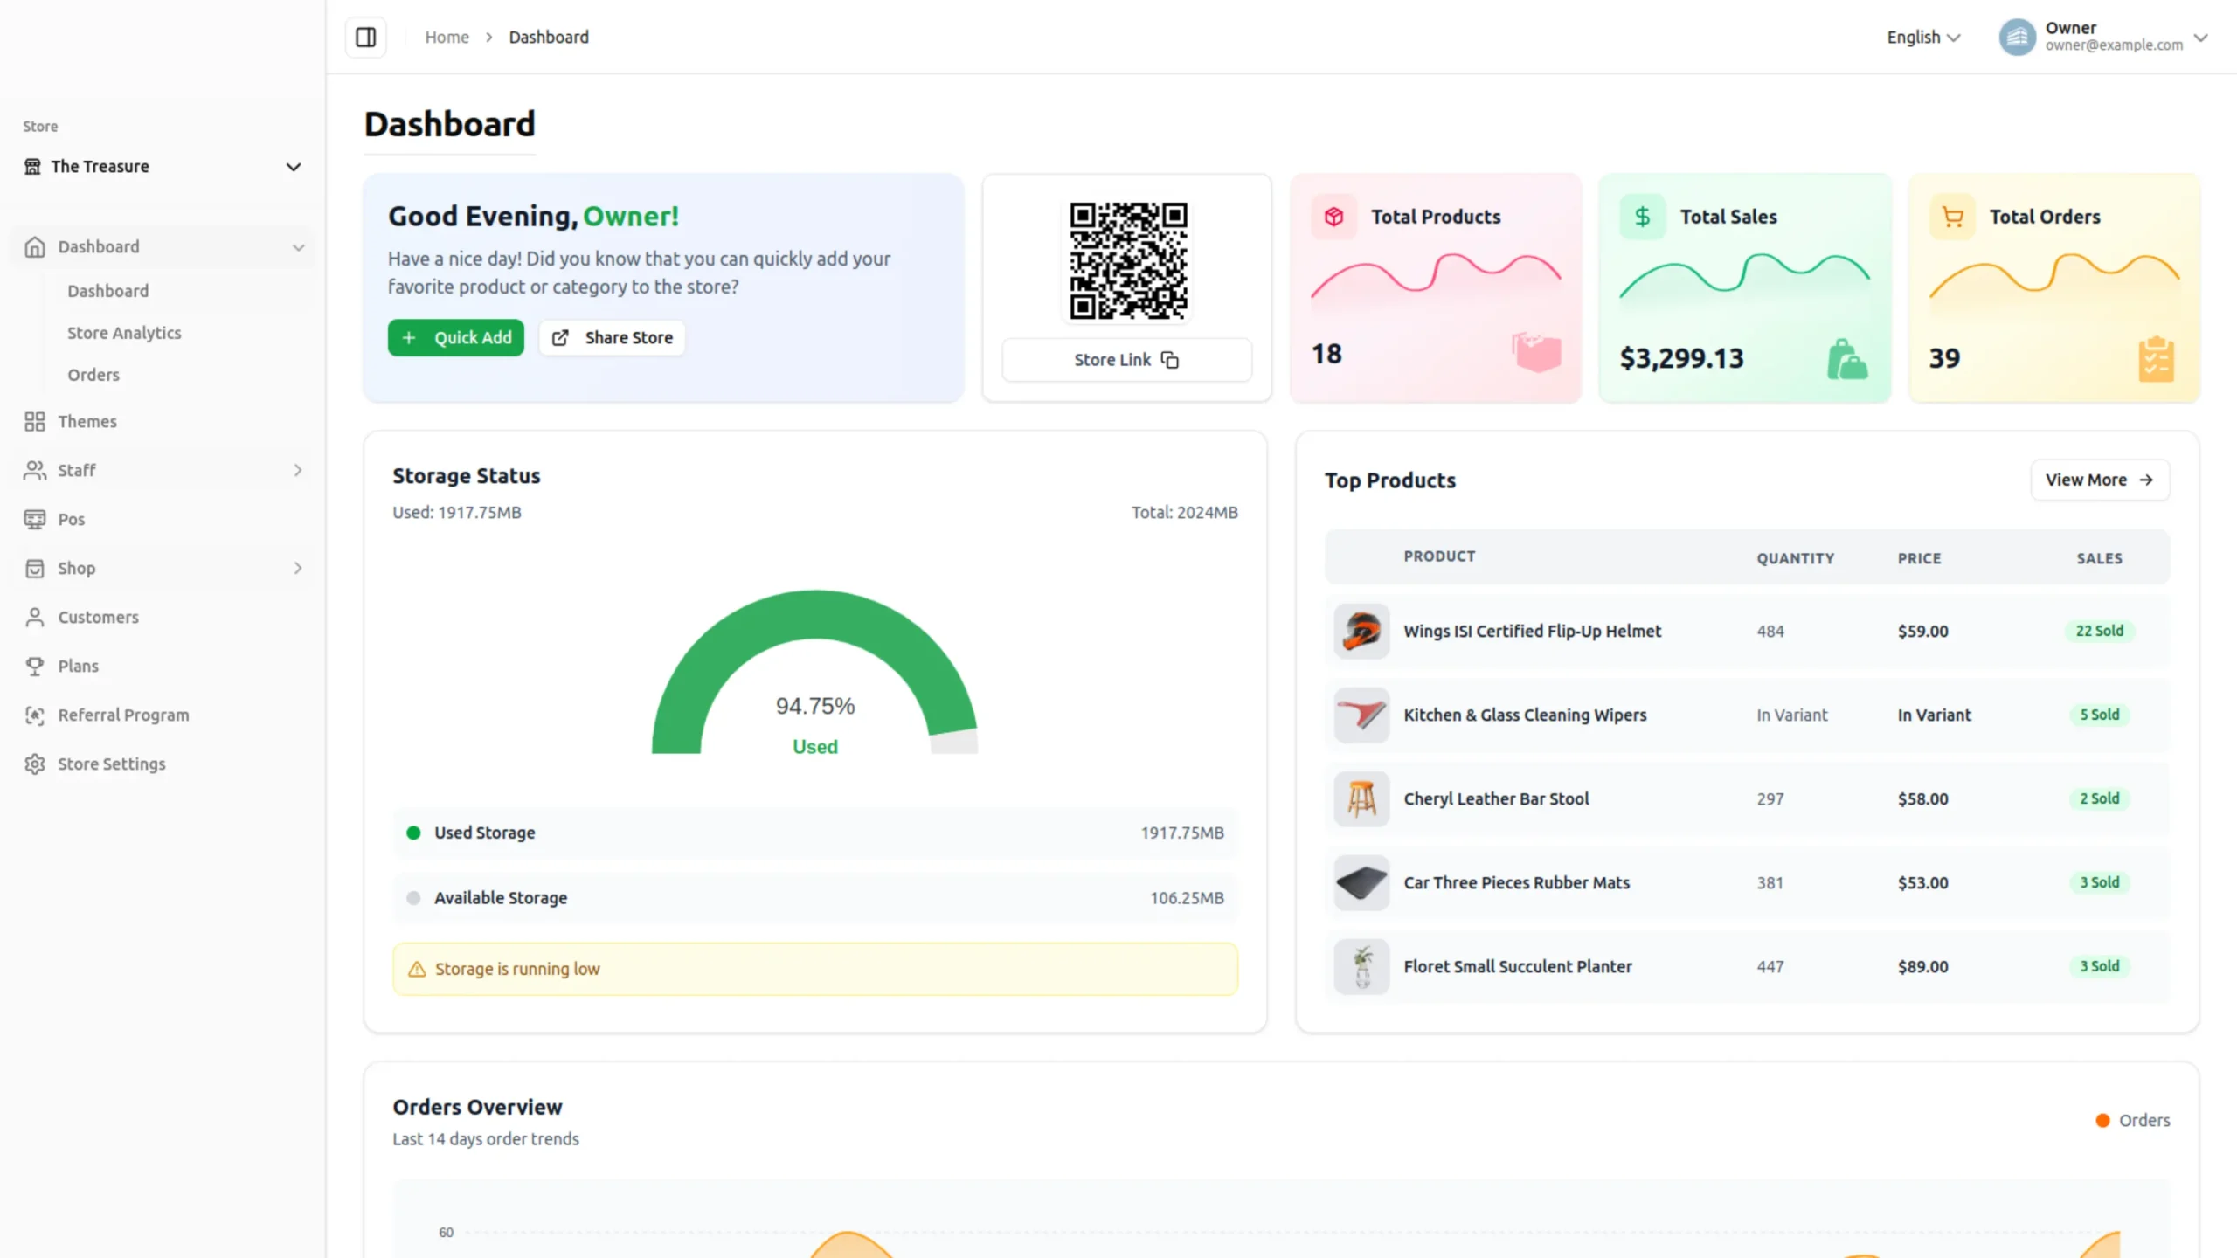Screen dimensions: 2237x1258
Task: Collapse the sidebar using the panel toggle icon
Action: pyautogui.click(x=365, y=37)
